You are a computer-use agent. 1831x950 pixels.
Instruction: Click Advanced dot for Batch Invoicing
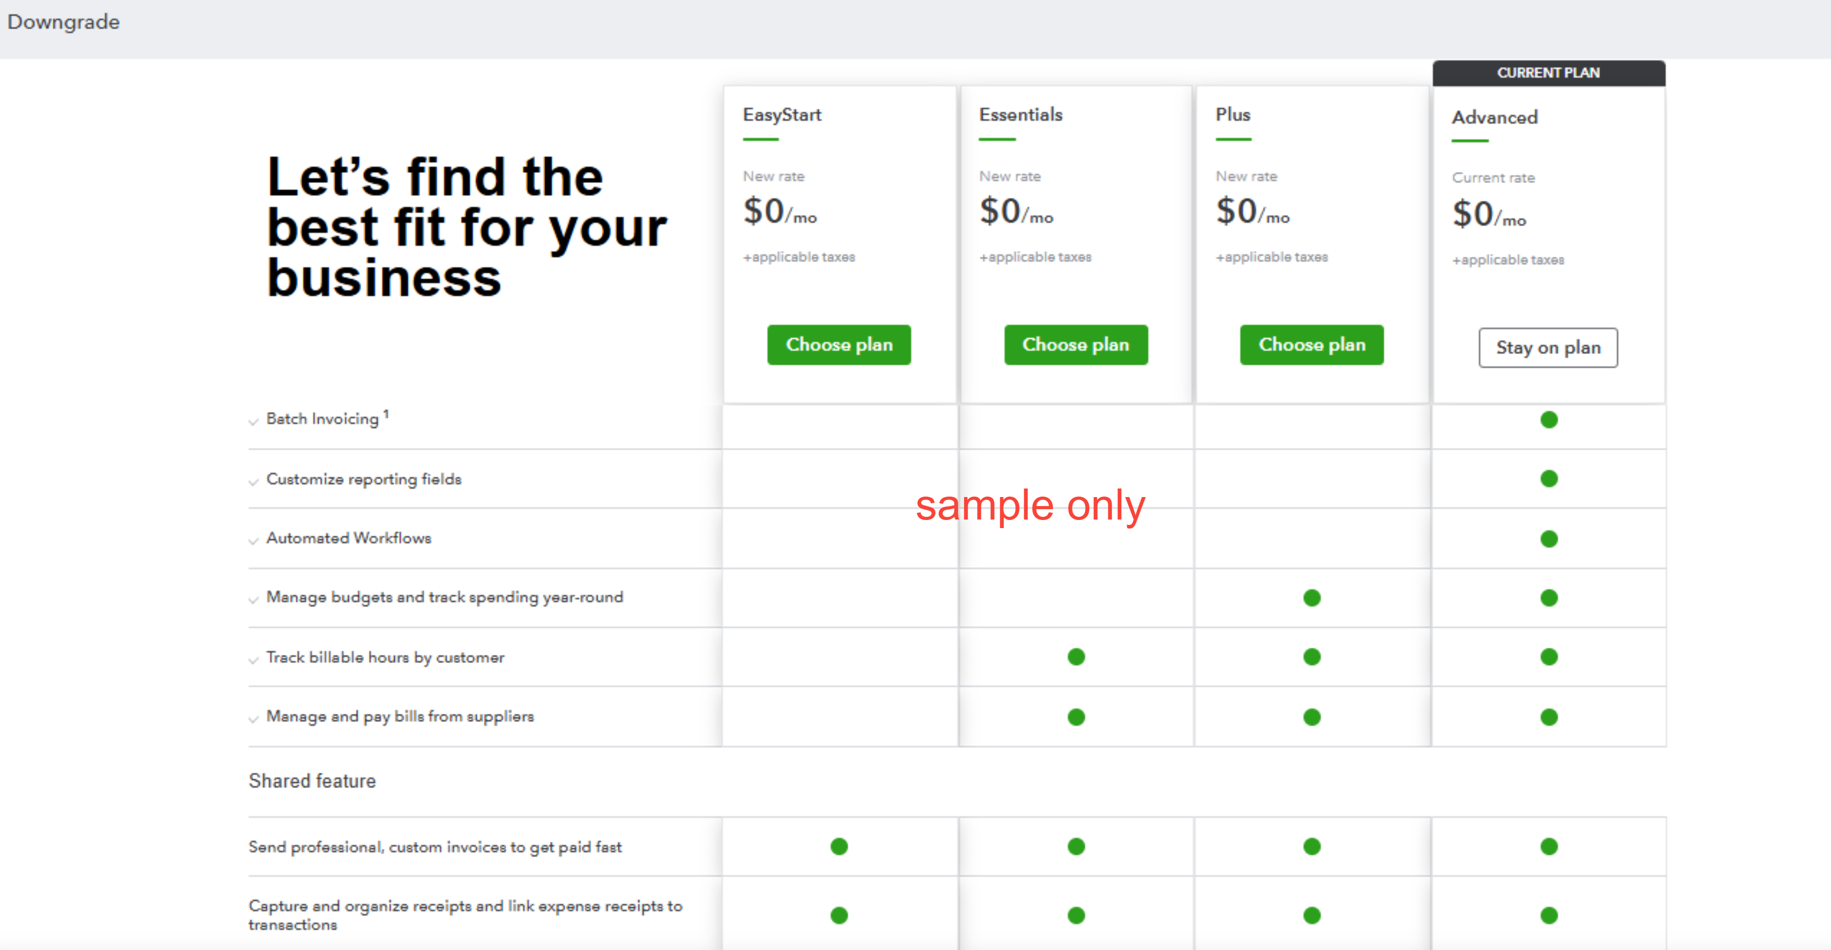tap(1549, 420)
